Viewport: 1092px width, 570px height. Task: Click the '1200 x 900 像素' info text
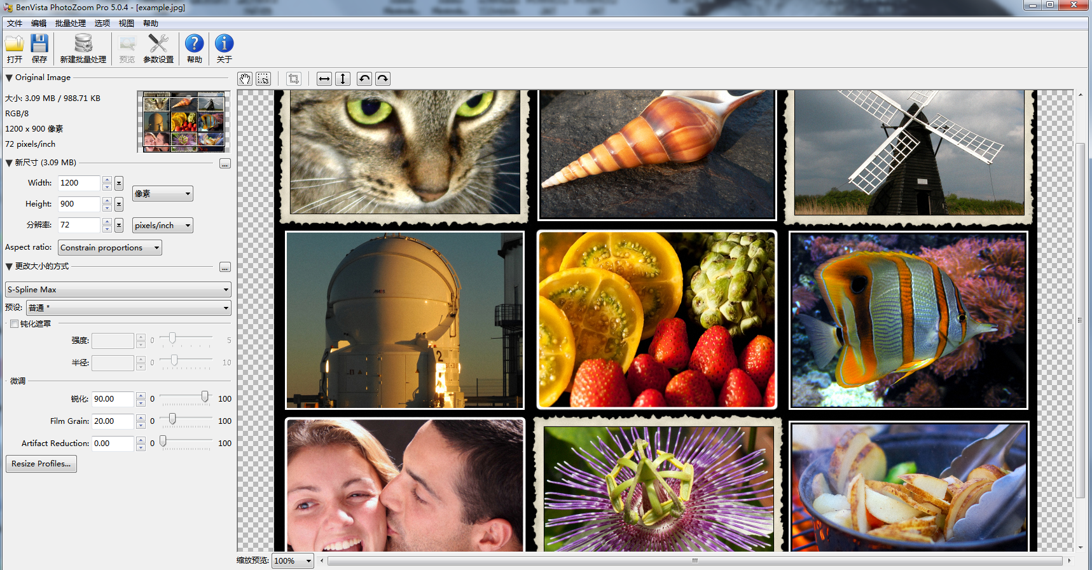click(34, 129)
